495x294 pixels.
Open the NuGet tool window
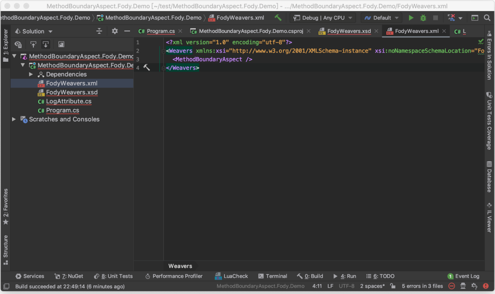[69, 276]
